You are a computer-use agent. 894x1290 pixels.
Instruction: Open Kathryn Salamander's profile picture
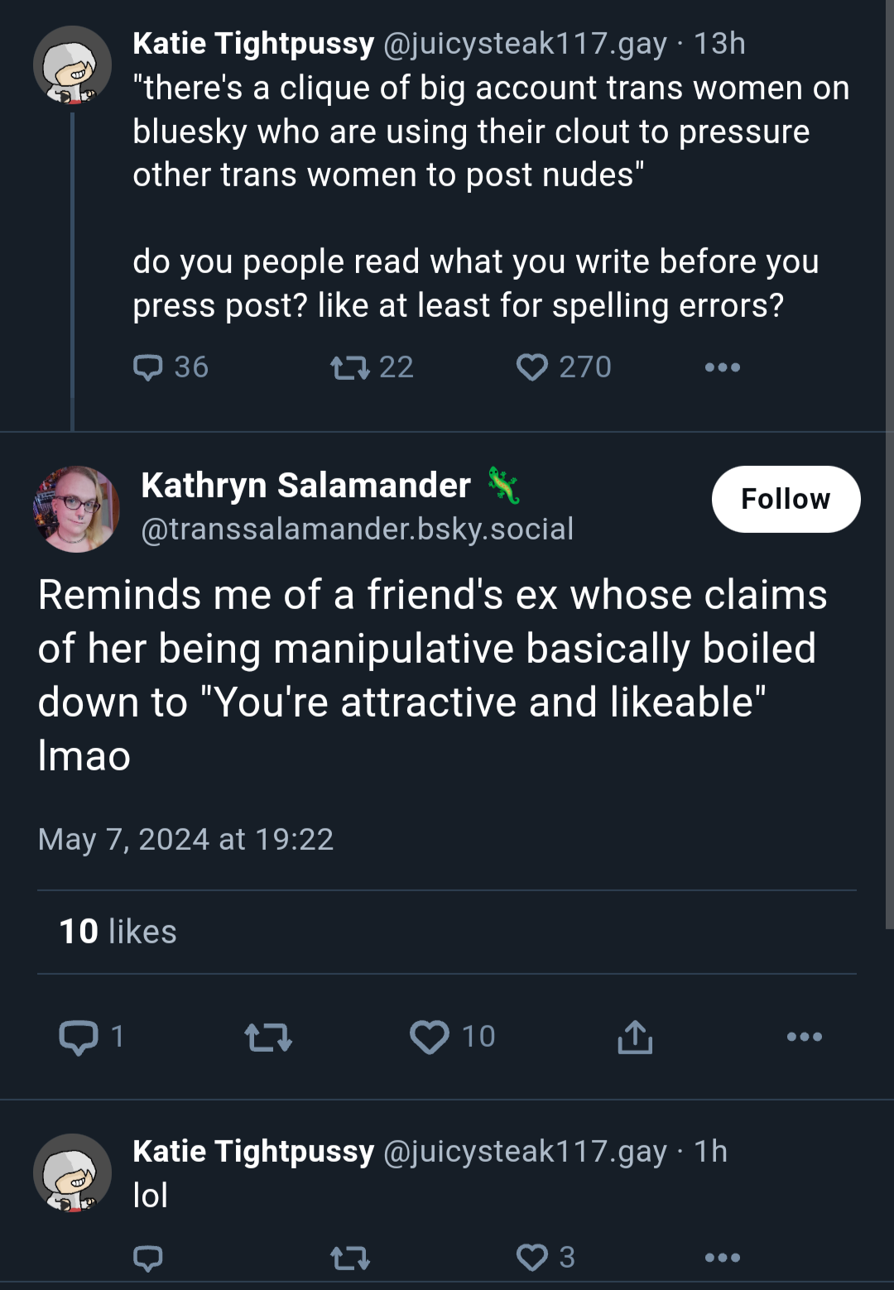(x=76, y=509)
